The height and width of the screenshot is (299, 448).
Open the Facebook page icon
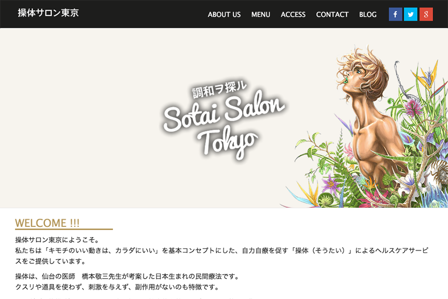coord(395,14)
